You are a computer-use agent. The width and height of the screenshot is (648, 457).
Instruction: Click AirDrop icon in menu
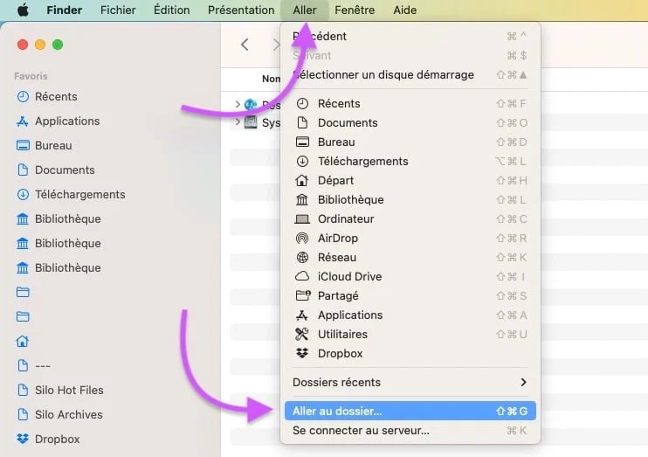pyautogui.click(x=302, y=239)
